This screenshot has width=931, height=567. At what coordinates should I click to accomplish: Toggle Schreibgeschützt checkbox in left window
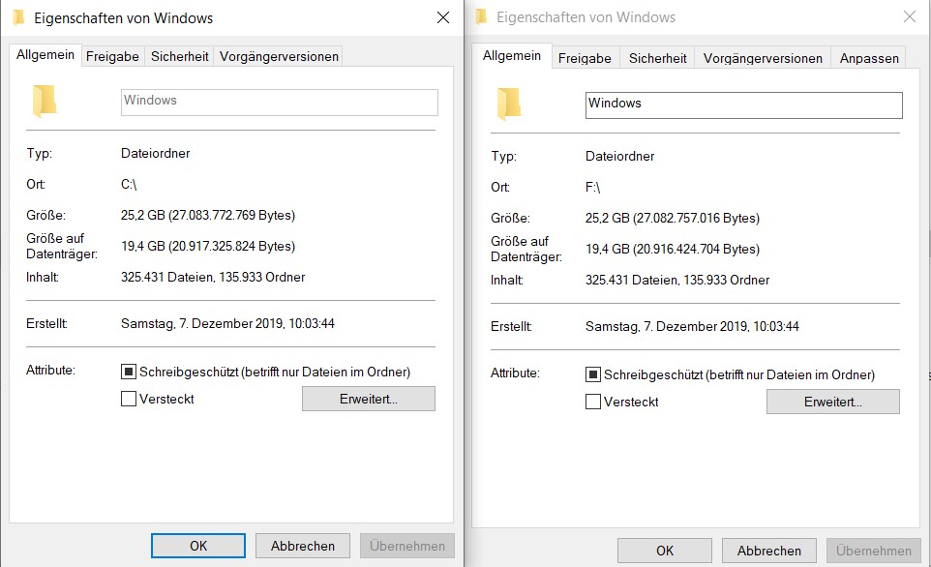pos(129,372)
